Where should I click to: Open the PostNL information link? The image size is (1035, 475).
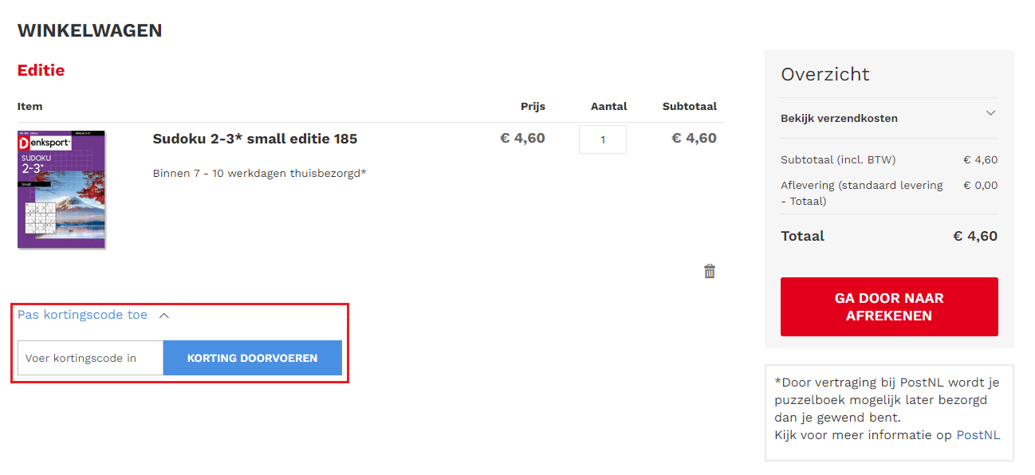[x=978, y=435]
